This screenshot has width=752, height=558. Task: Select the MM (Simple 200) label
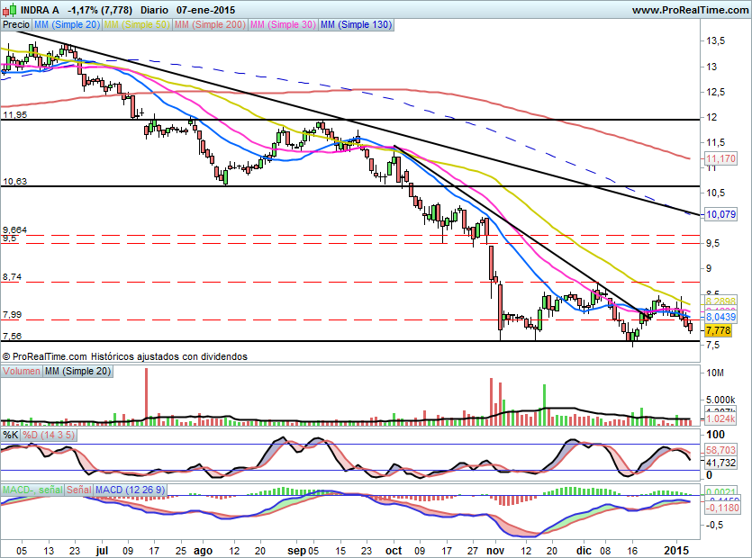pos(210,24)
